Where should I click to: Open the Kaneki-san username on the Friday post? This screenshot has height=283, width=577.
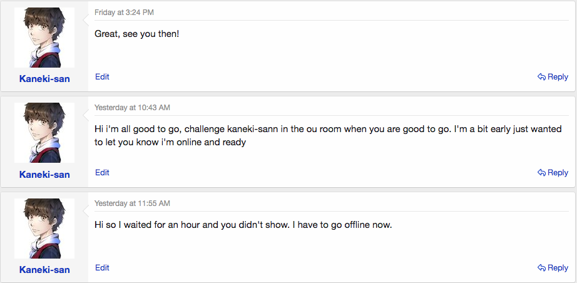[x=44, y=79]
